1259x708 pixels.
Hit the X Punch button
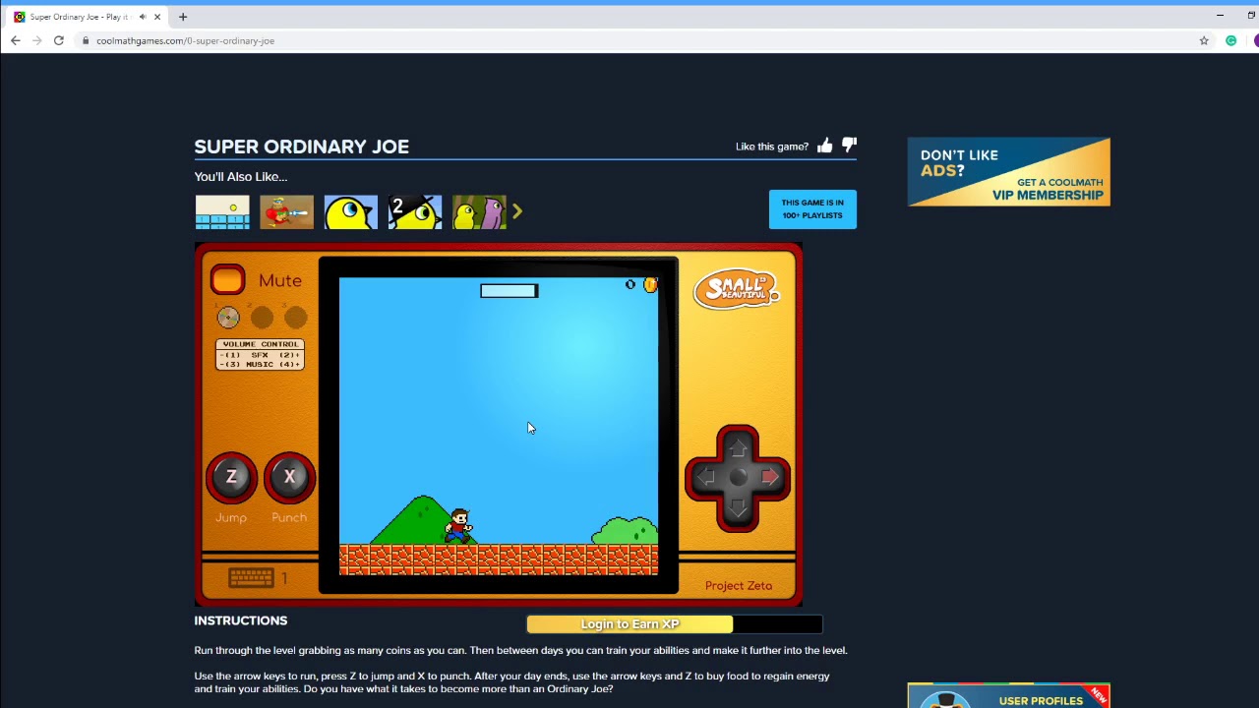pos(289,477)
